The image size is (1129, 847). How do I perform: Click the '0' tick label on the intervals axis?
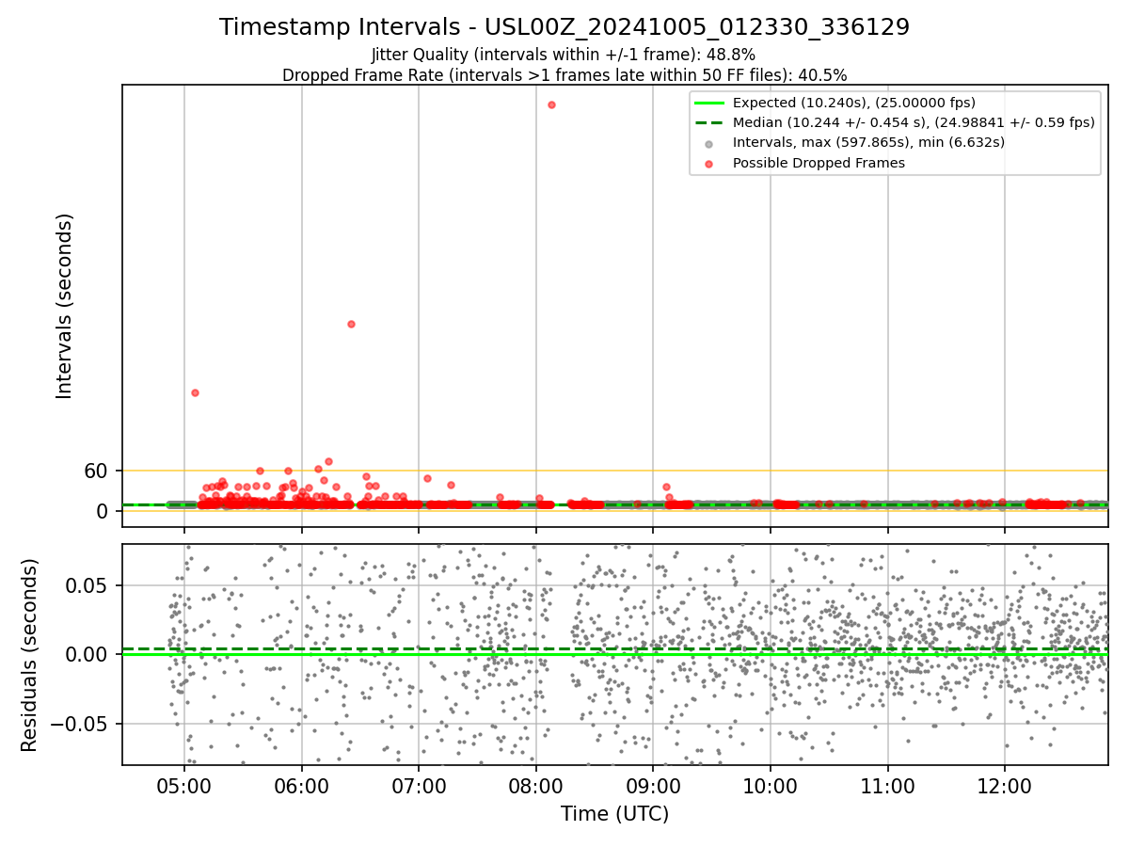(103, 511)
